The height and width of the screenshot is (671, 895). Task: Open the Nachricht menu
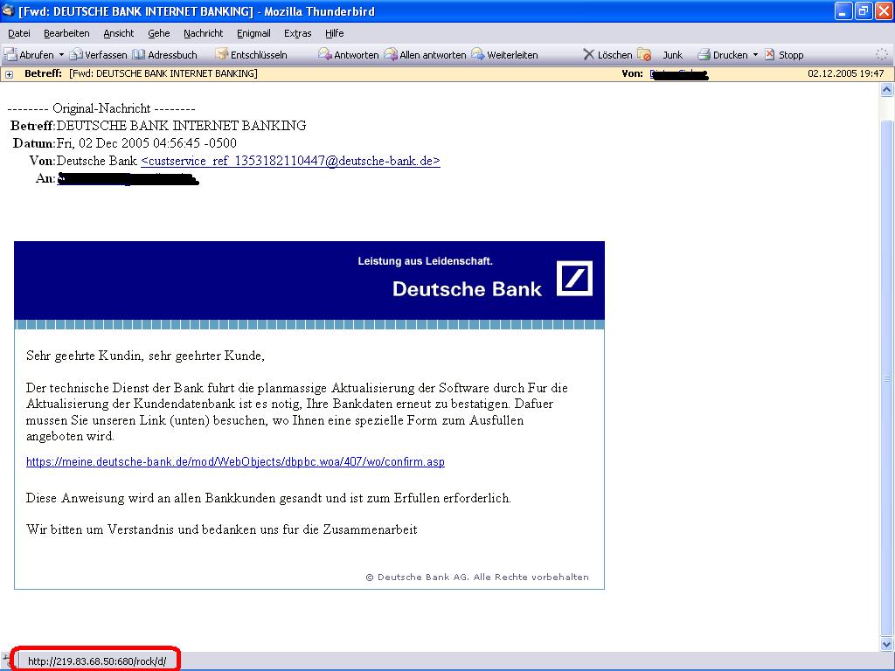tap(203, 33)
